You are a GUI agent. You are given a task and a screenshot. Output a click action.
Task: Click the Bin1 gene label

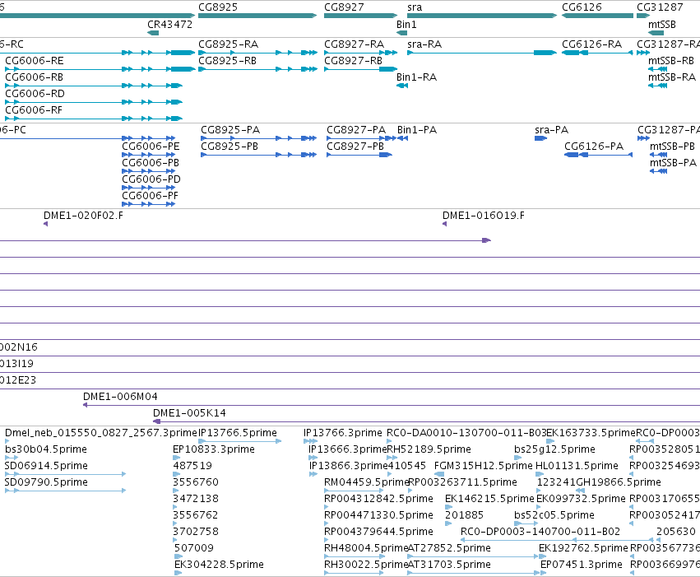point(406,25)
